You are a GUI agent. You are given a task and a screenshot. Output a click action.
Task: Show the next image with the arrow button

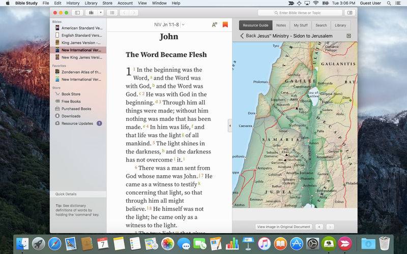(330, 227)
